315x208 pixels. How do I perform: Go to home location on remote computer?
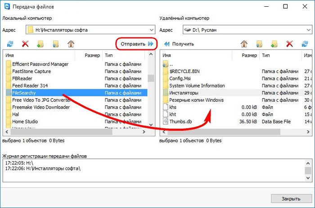pyautogui.click(x=244, y=44)
